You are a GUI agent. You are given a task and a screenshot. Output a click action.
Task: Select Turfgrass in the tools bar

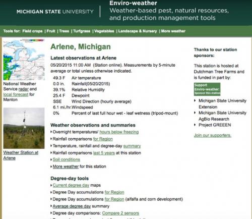tap(82, 31)
